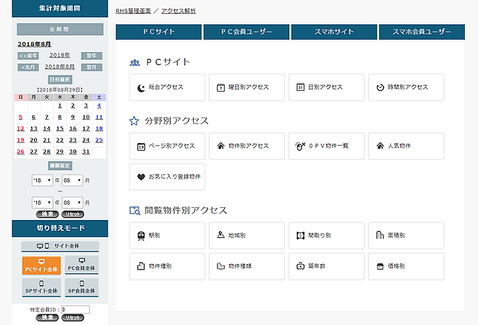Click リセット button below 特定会員ID
Screen dimensions: 478x325
[73, 318]
